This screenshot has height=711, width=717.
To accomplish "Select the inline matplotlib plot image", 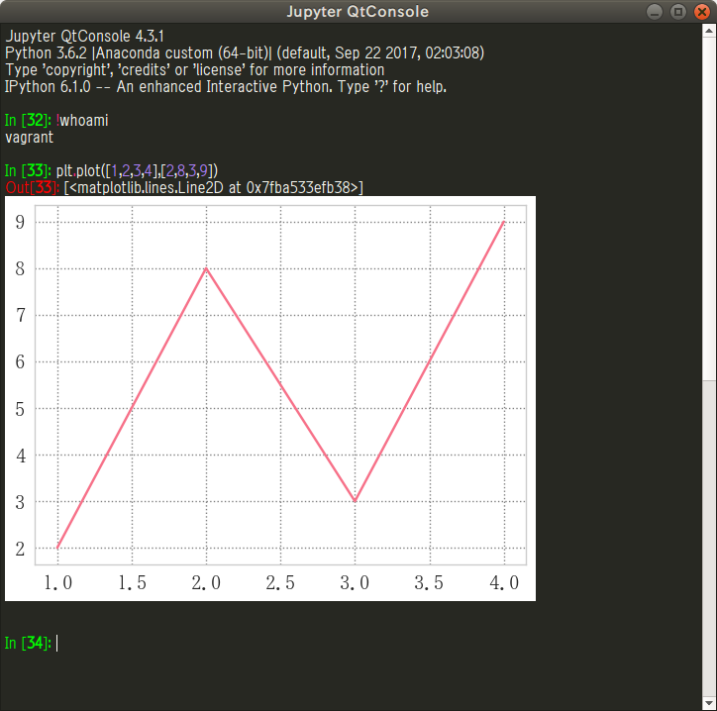I will tap(269, 398).
